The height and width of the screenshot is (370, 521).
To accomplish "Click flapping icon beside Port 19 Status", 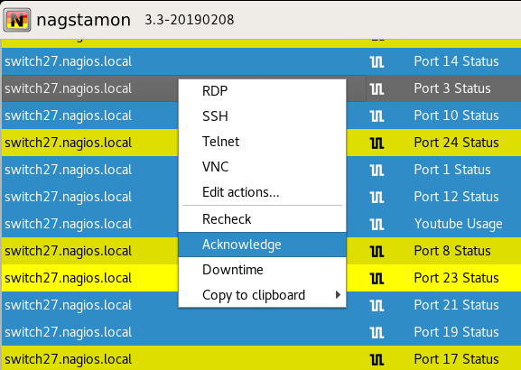I will pos(377,332).
